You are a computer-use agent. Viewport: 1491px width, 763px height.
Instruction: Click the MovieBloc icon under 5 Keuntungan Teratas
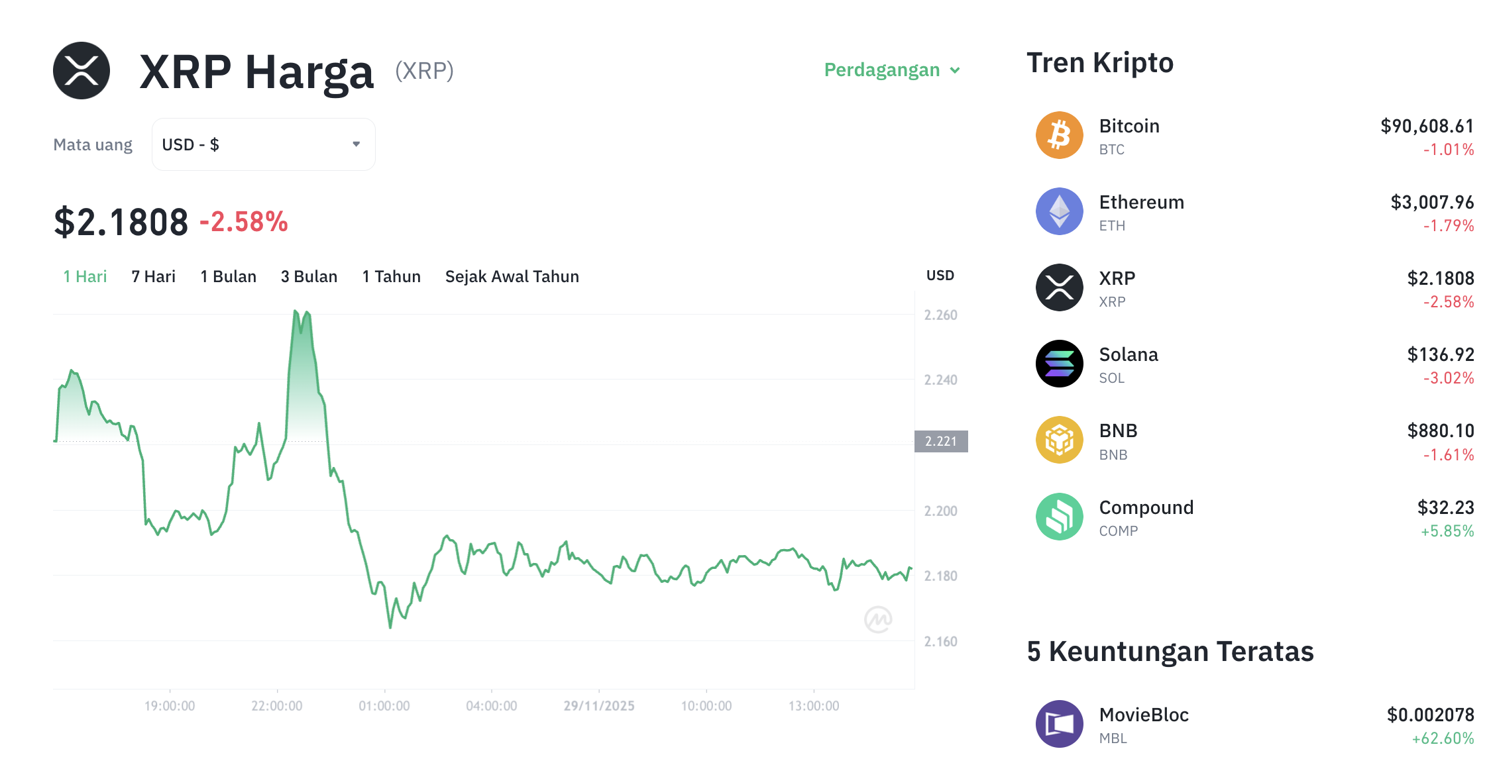click(x=1058, y=723)
